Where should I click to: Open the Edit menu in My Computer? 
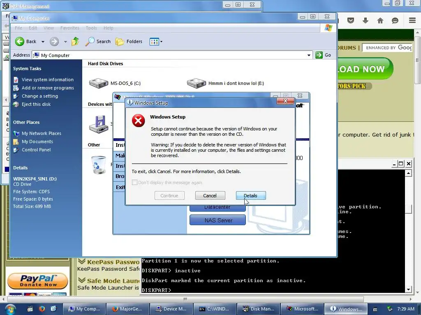click(x=33, y=28)
